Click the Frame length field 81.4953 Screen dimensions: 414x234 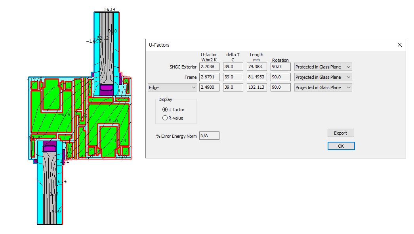pos(257,77)
